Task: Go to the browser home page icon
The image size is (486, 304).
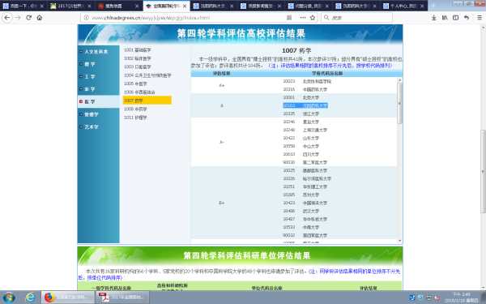Action: pyautogui.click(x=40, y=18)
